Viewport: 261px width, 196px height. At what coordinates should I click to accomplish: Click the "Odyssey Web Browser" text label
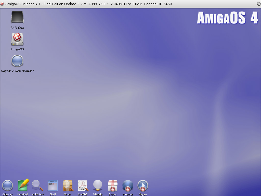tap(17, 71)
